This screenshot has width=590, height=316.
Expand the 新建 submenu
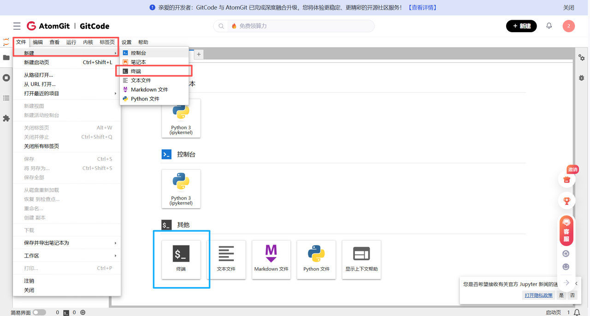coord(67,53)
